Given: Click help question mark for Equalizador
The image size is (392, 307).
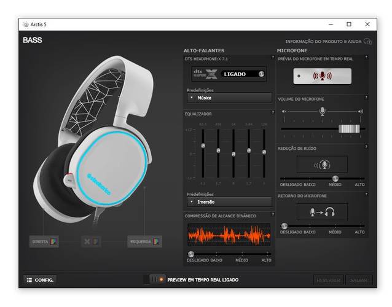Looking at the screenshot, I should pyautogui.click(x=273, y=112).
